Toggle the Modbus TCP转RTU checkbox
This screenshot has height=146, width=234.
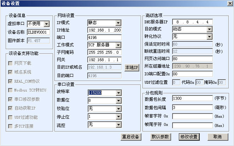point(10,90)
